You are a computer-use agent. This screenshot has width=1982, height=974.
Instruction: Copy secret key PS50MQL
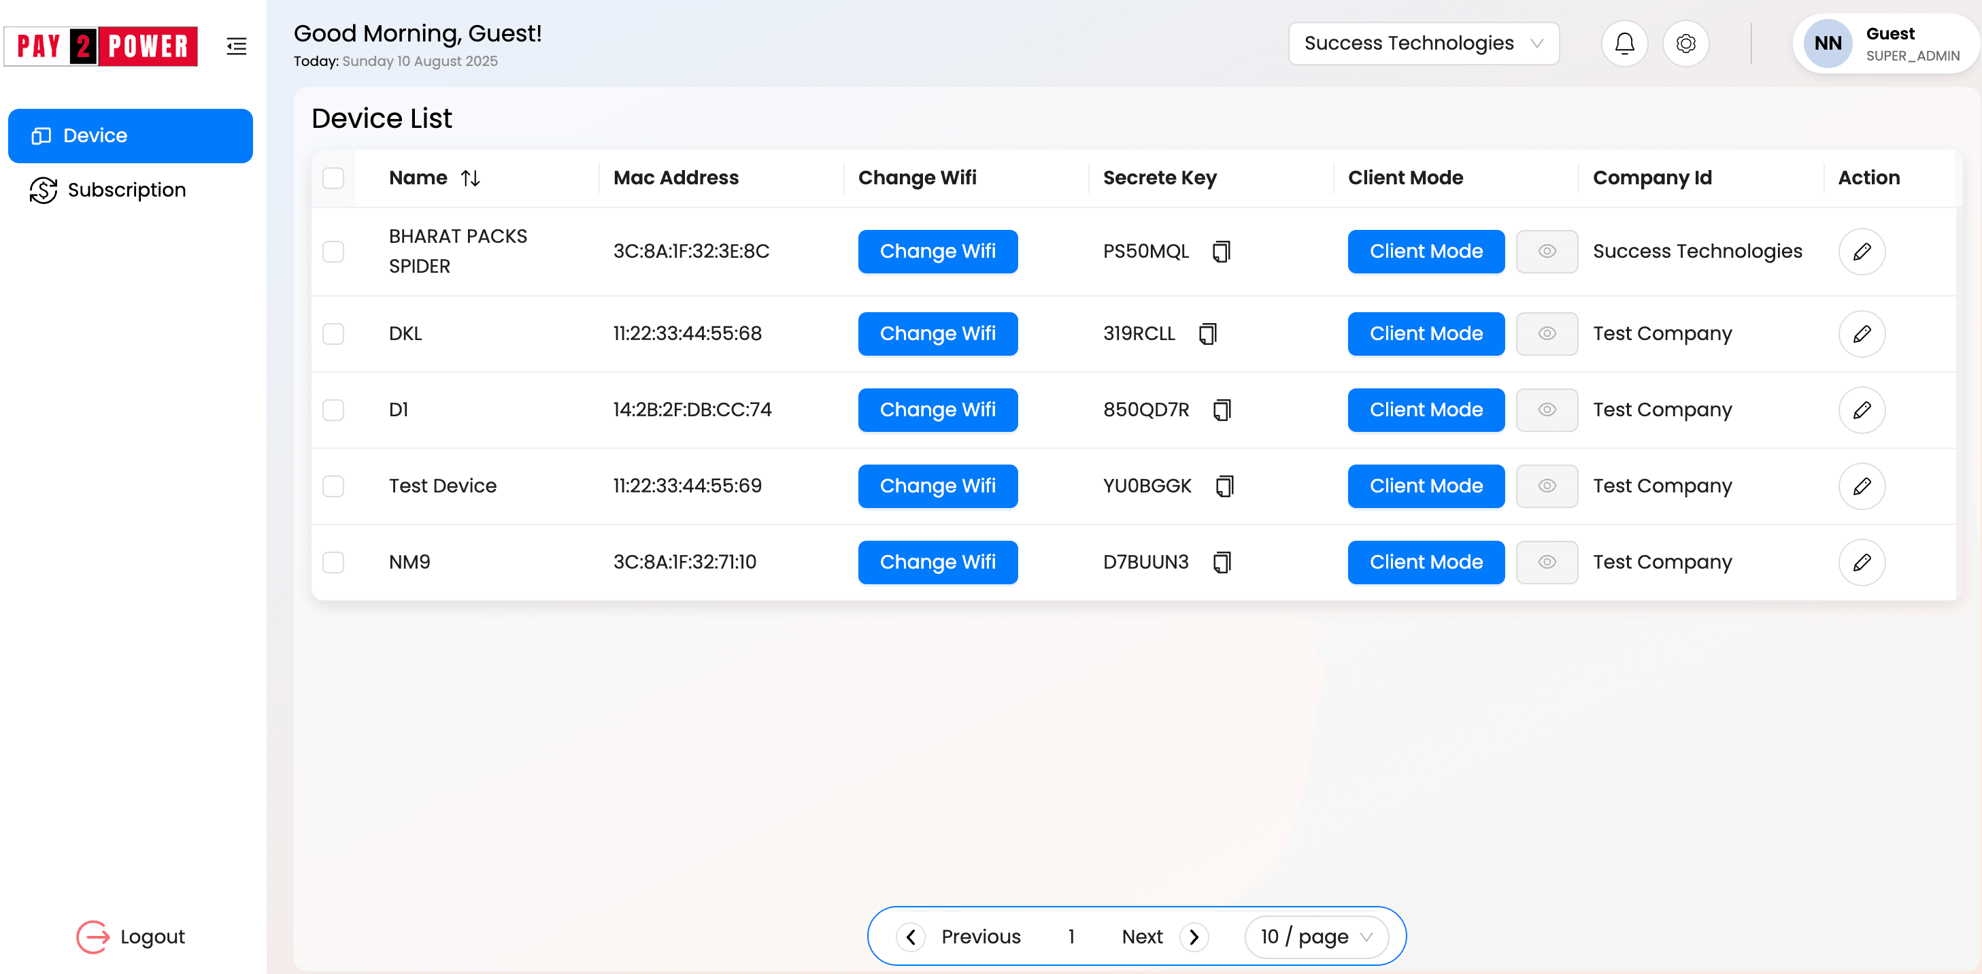[x=1221, y=252]
